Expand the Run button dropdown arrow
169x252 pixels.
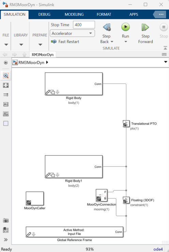pos(126,42)
